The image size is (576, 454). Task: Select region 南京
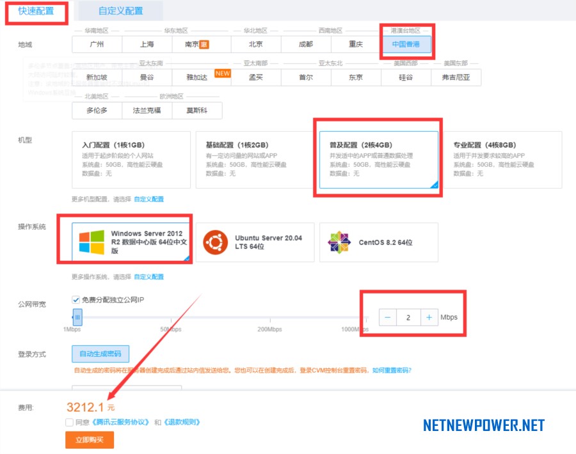(x=202, y=44)
